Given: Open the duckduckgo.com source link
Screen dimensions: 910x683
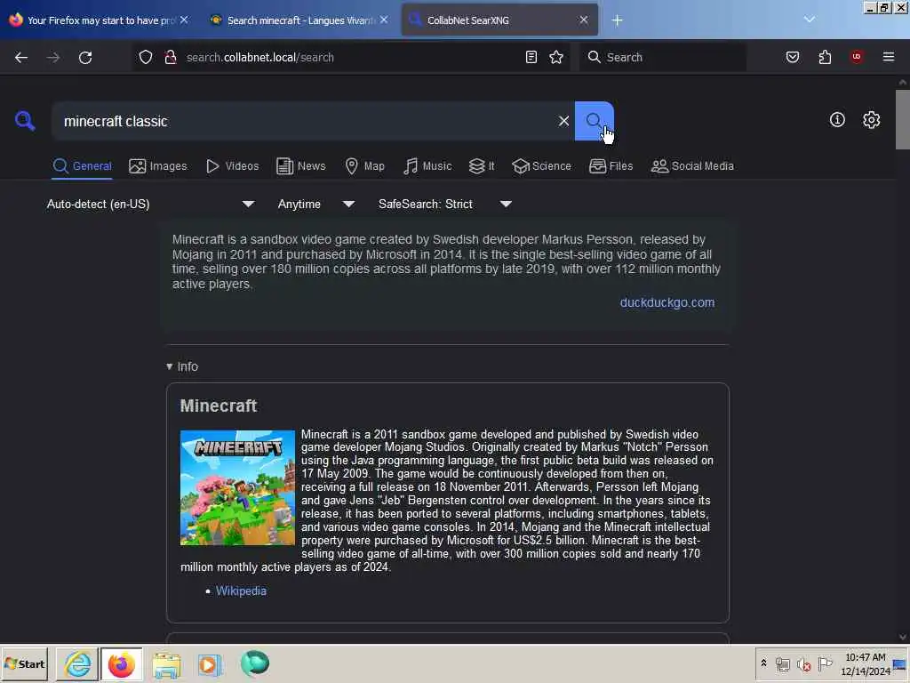Looking at the screenshot, I should 667,302.
